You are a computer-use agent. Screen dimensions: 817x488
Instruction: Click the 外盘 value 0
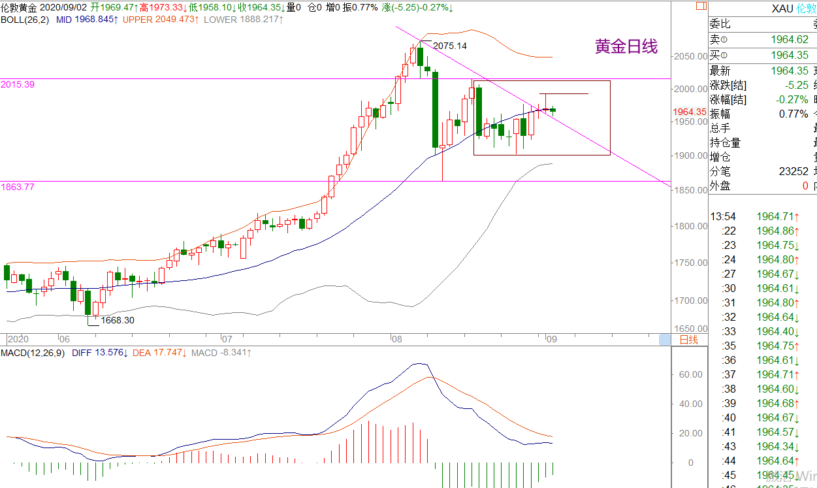pos(805,186)
